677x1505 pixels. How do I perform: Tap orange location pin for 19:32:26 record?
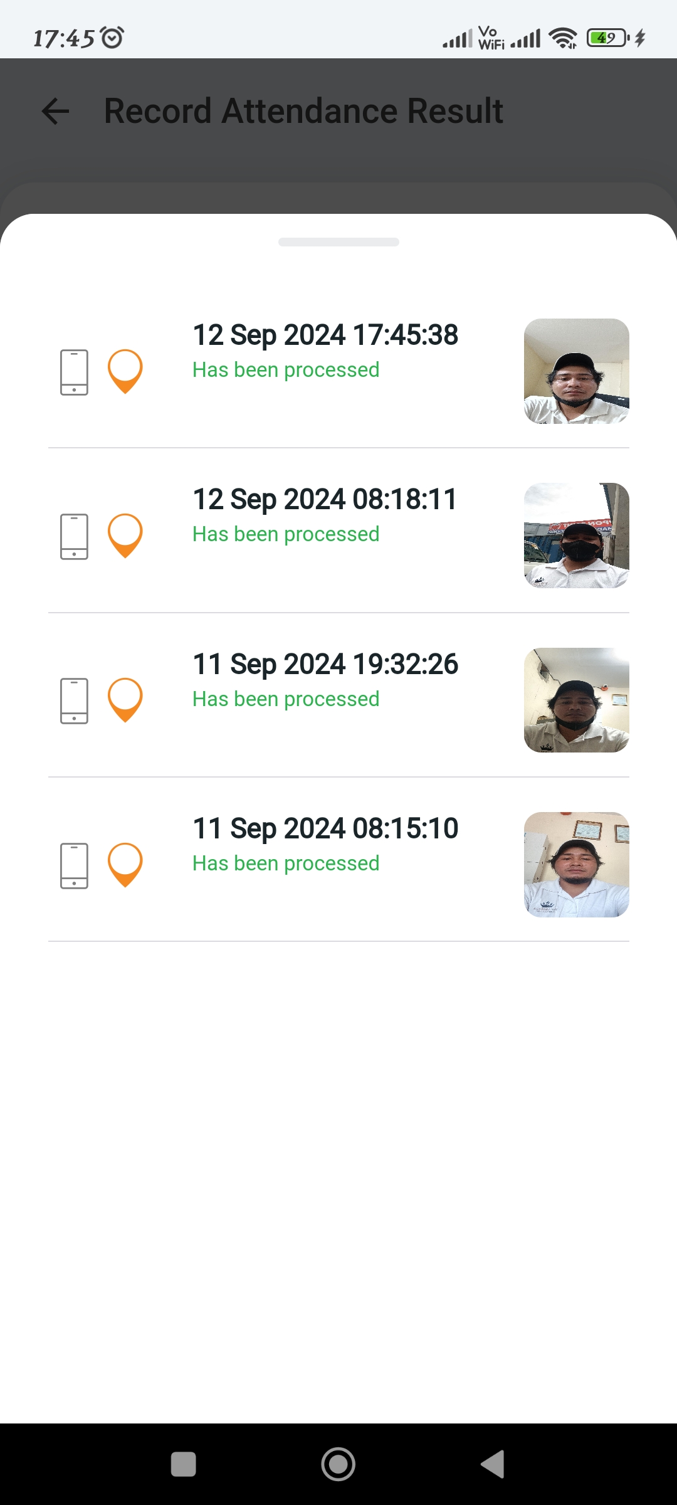pos(125,699)
